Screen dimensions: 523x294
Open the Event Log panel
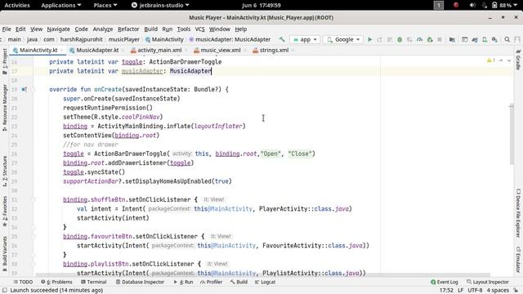click(x=445, y=282)
